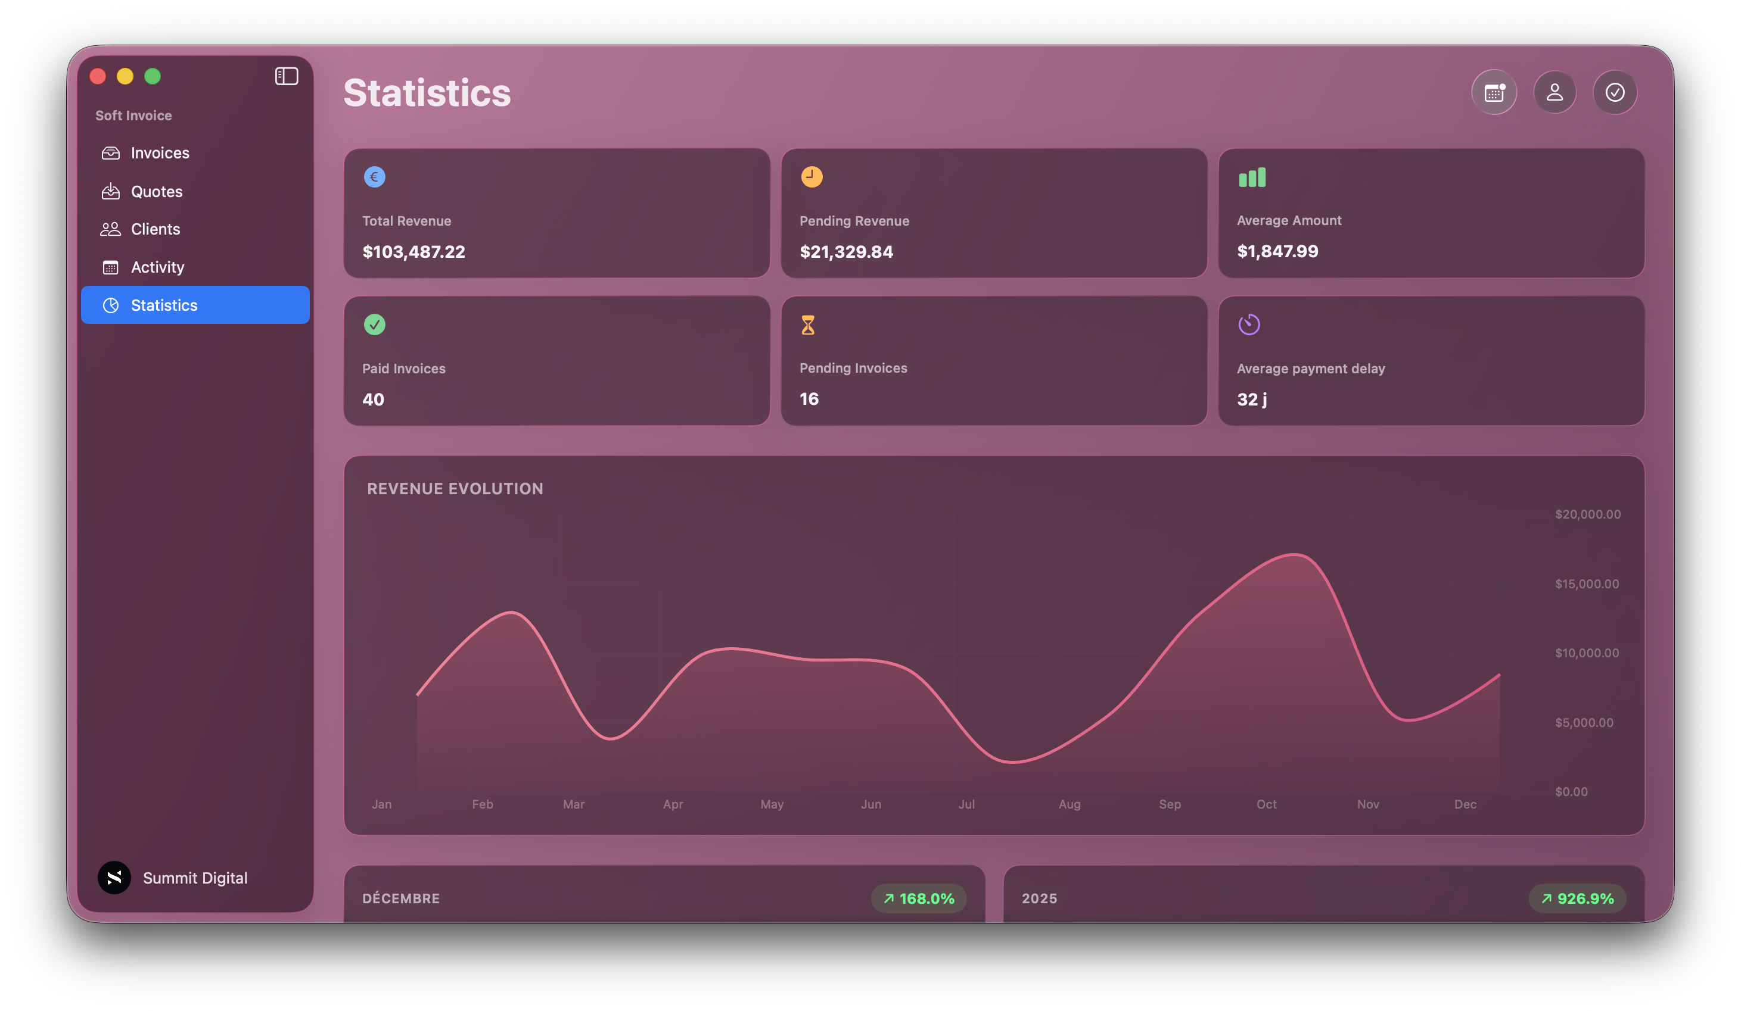Click the Jun label on the chart axis
Viewport: 1741px width, 1011px height.
[871, 804]
